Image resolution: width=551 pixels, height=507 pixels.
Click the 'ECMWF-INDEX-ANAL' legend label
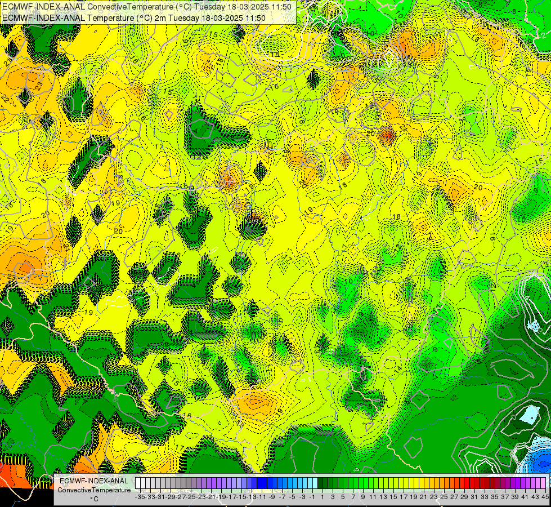tap(94, 481)
